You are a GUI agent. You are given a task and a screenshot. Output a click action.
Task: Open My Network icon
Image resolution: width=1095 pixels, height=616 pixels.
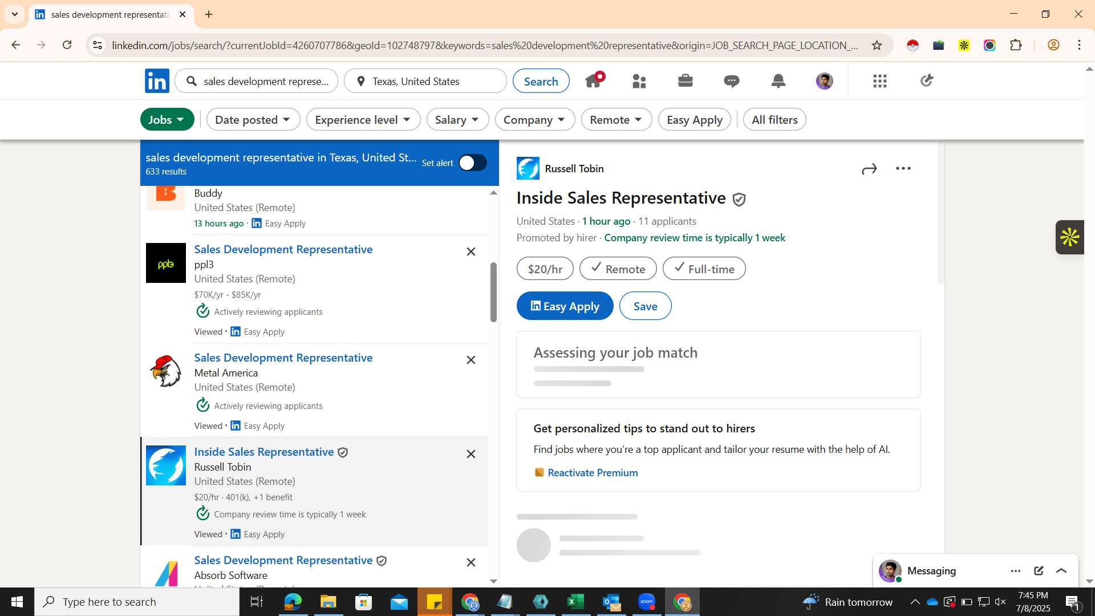tap(639, 81)
